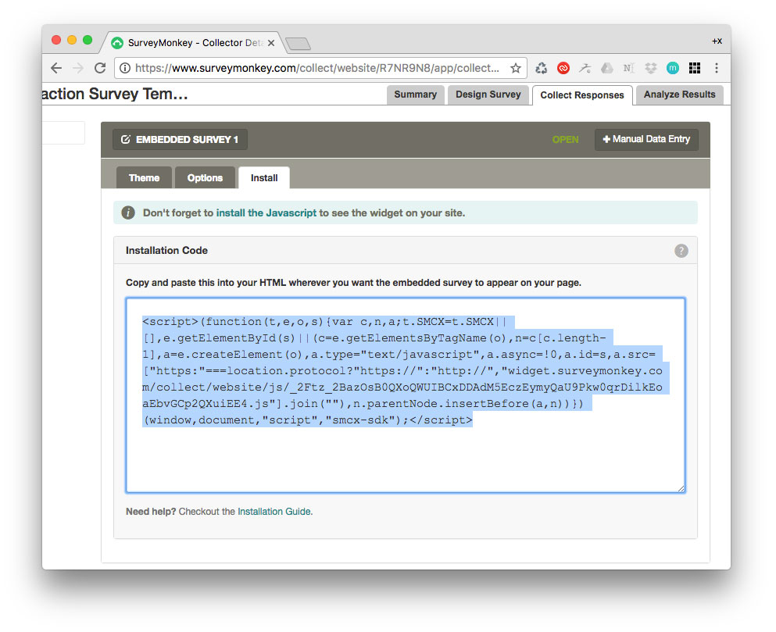Click the text area resize handle
Screen dimensions: 776x632
(x=681, y=488)
